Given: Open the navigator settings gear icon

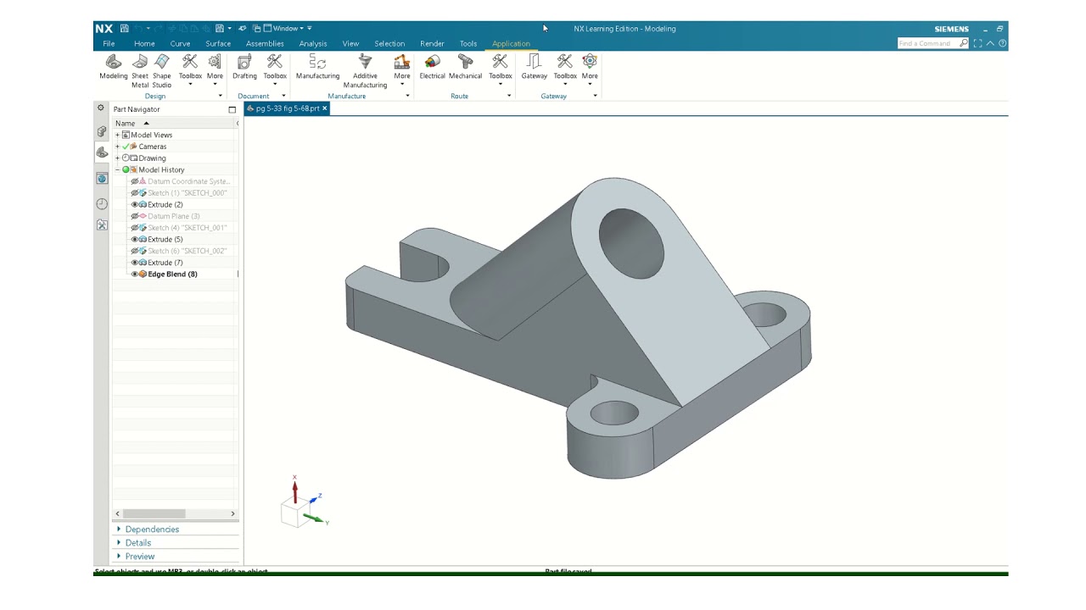Looking at the screenshot, I should pos(101,108).
